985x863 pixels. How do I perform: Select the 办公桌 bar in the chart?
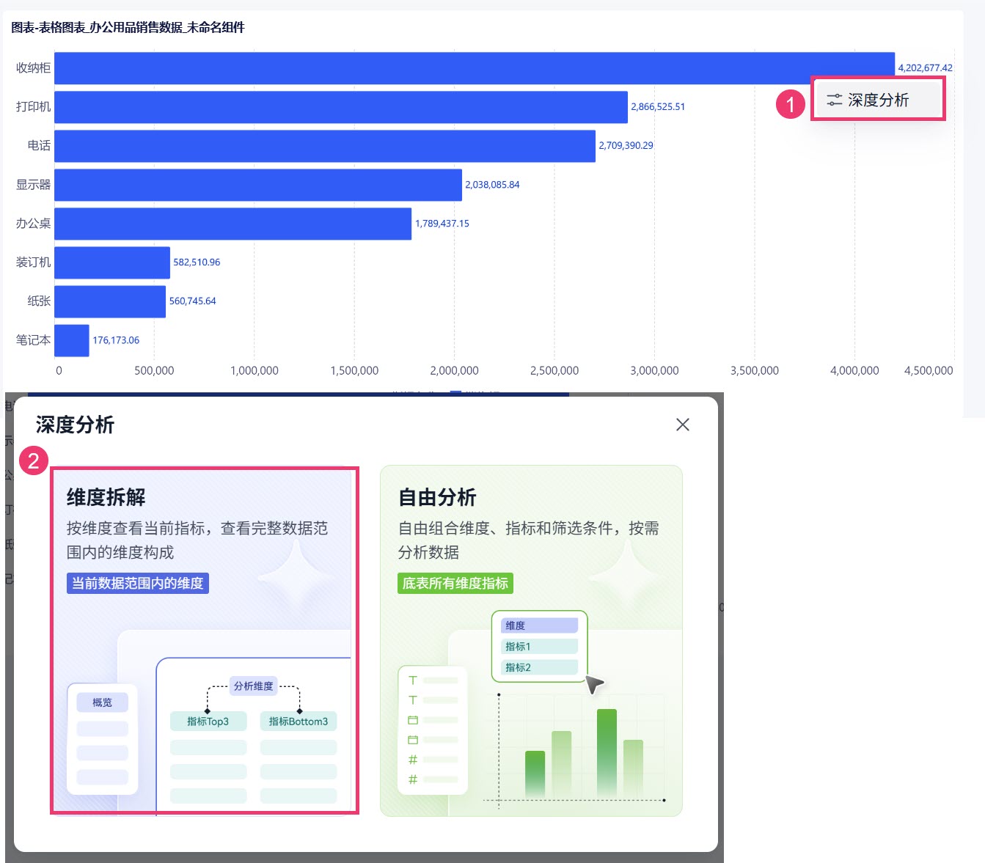[x=233, y=224]
